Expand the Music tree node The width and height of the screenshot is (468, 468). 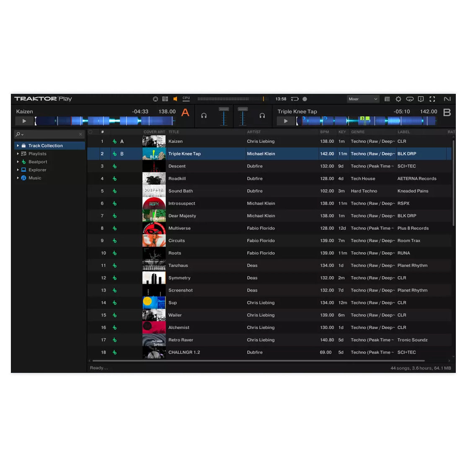pos(18,178)
